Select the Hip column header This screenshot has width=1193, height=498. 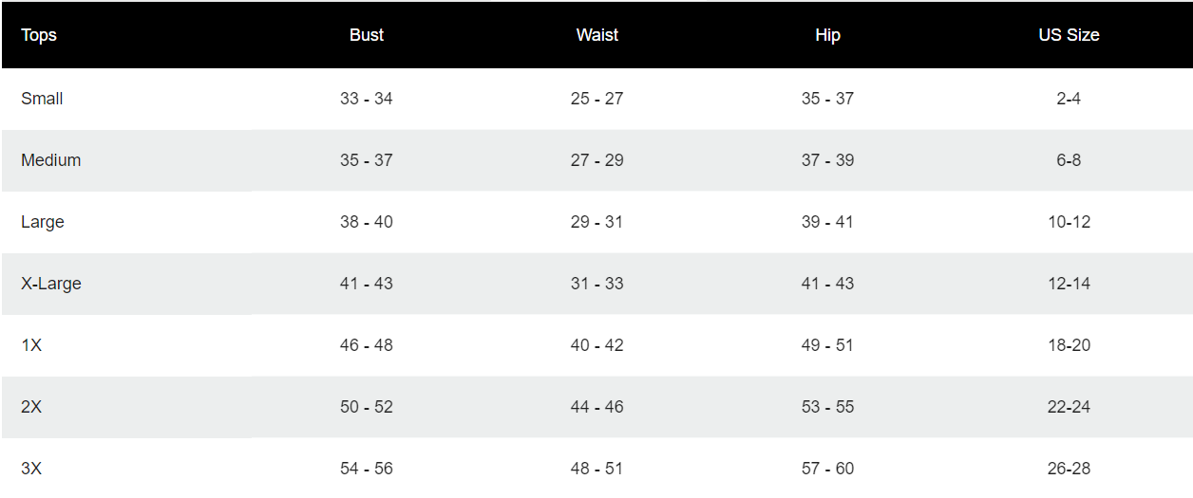coord(827,35)
